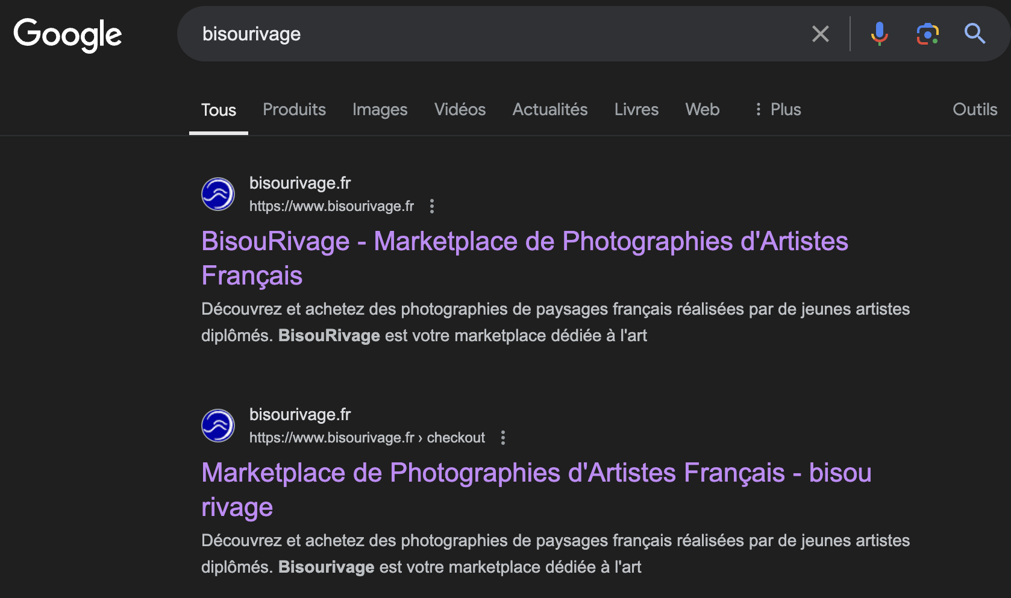Go to the Actualités tab
Viewport: 1011px width, 598px height.
click(549, 109)
